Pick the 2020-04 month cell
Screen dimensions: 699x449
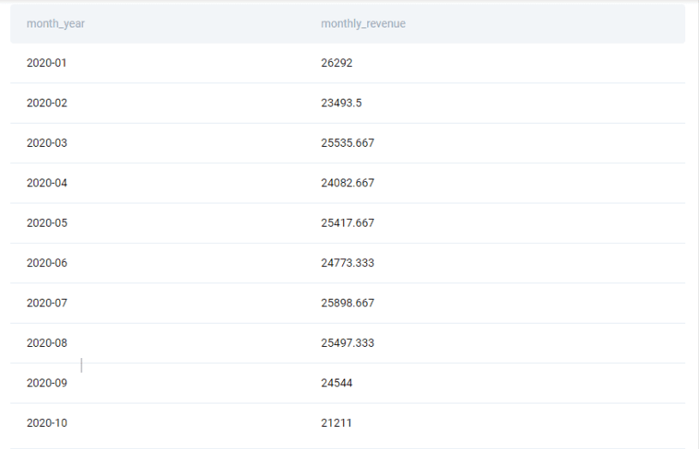point(46,183)
